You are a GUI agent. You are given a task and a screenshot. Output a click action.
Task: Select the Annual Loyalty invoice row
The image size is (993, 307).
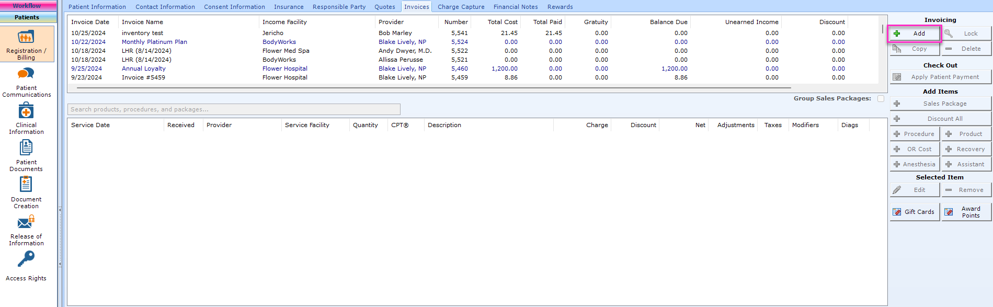tap(144, 69)
